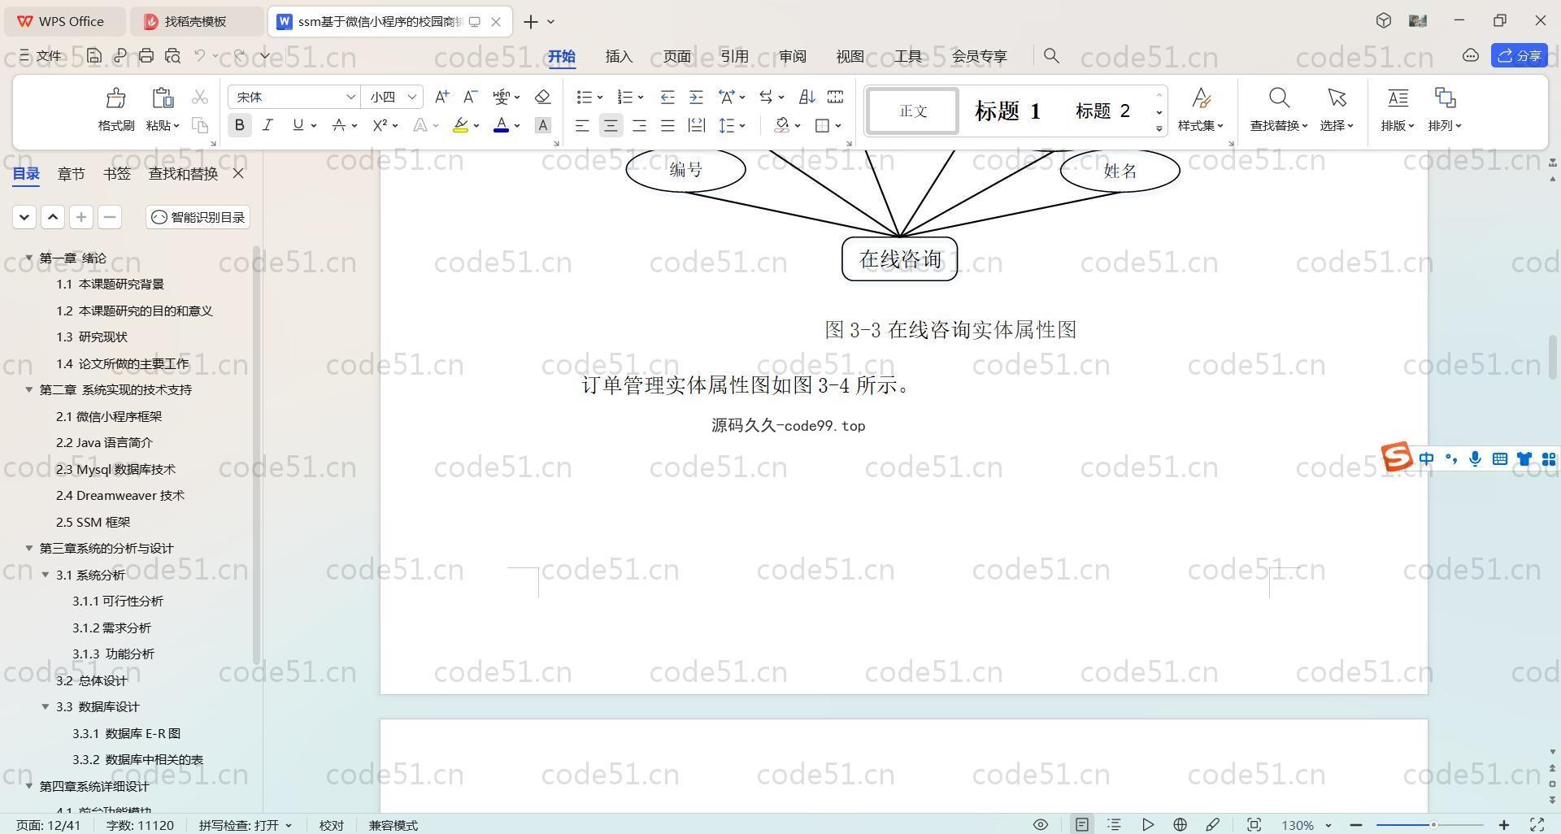
Task: Set paragraph alignment to right
Action: pyautogui.click(x=639, y=125)
